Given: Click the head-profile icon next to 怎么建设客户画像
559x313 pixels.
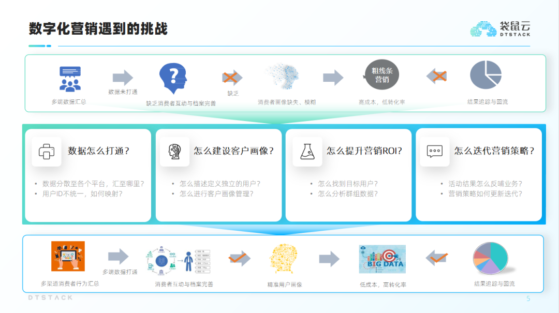Looking at the screenshot, I should click(174, 152).
